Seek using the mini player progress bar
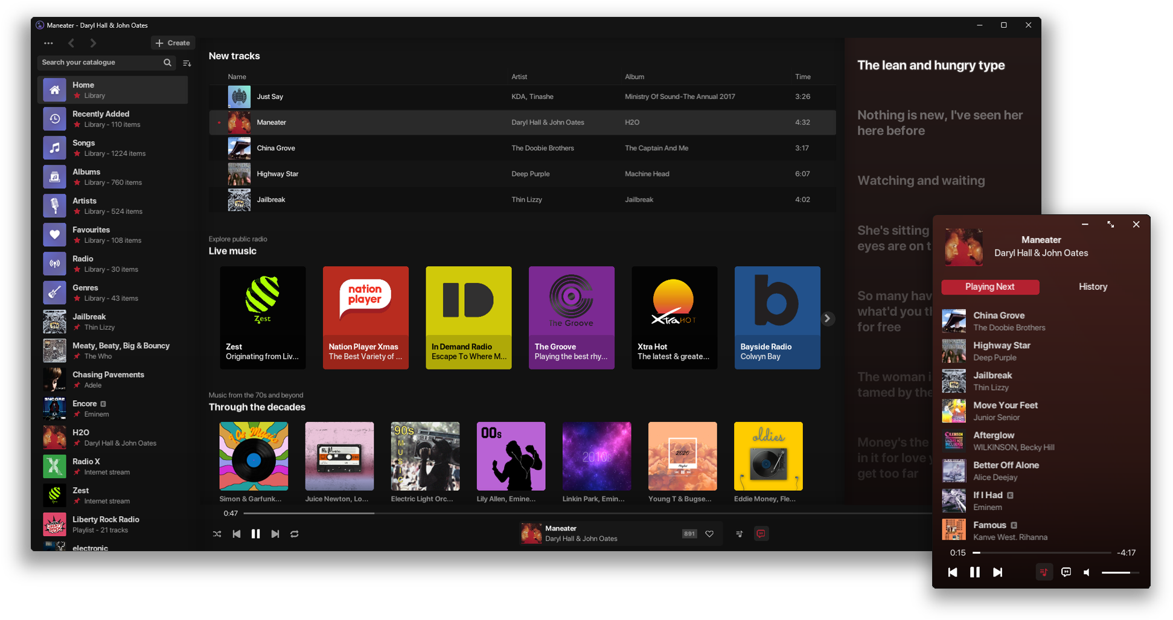This screenshot has height=620, width=1173. 1043,552
